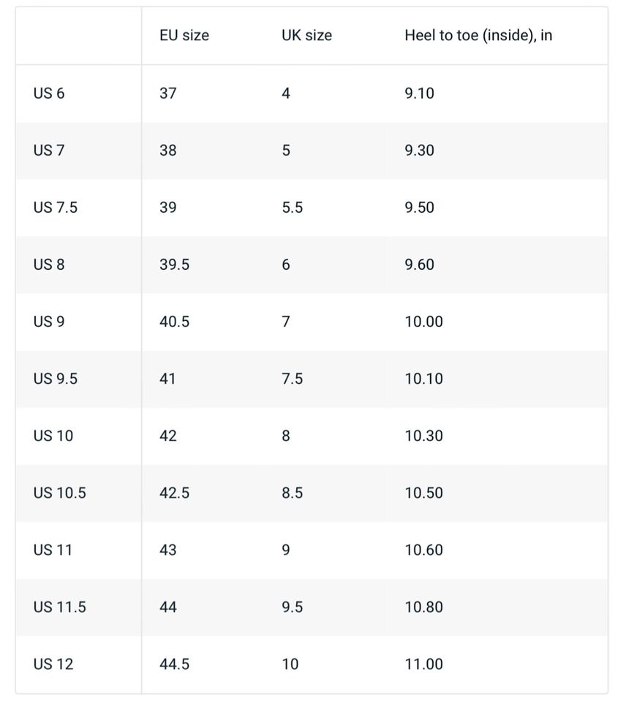Click EU size value 39.5

click(x=174, y=265)
